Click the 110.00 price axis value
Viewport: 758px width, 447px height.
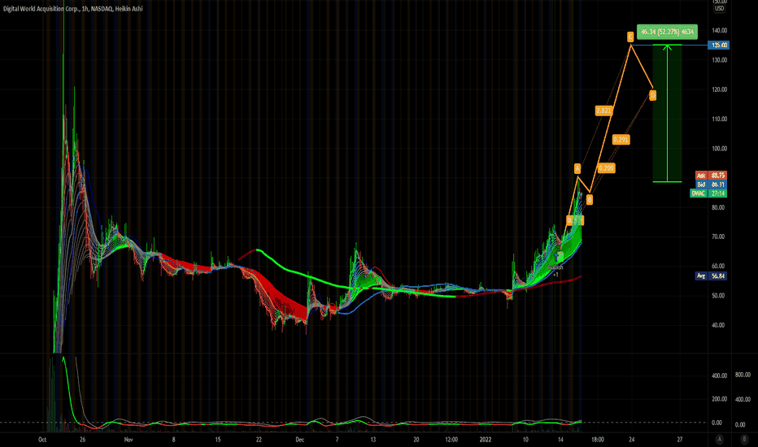[x=719, y=119]
